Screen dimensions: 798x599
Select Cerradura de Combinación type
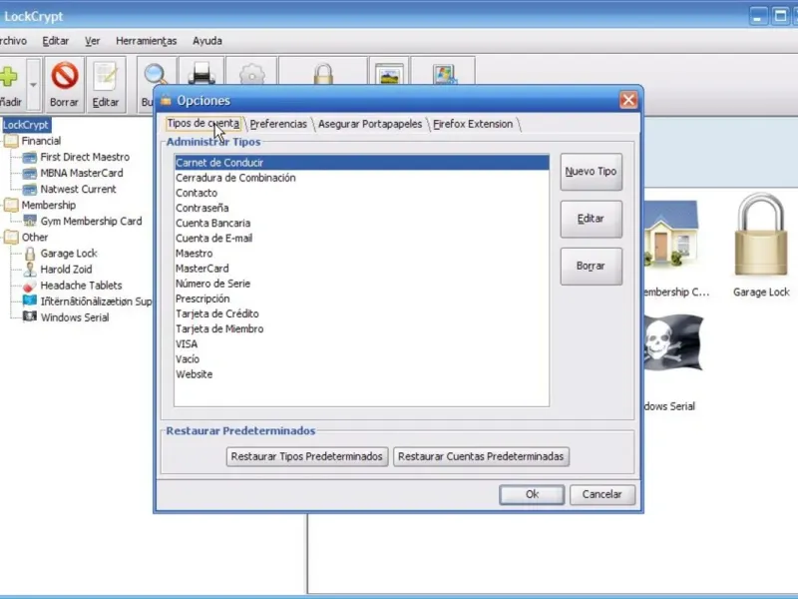point(361,178)
